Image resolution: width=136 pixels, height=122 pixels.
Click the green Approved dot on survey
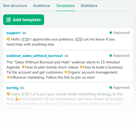coord(111,88)
